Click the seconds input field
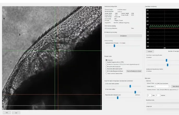The image size is (179, 115). point(158,95)
